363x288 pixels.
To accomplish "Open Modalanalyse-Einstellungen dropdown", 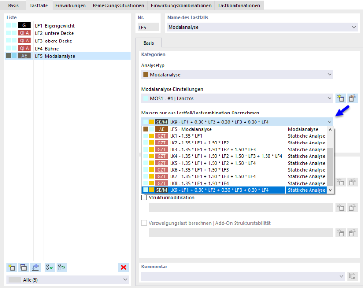I will click(330, 98).
